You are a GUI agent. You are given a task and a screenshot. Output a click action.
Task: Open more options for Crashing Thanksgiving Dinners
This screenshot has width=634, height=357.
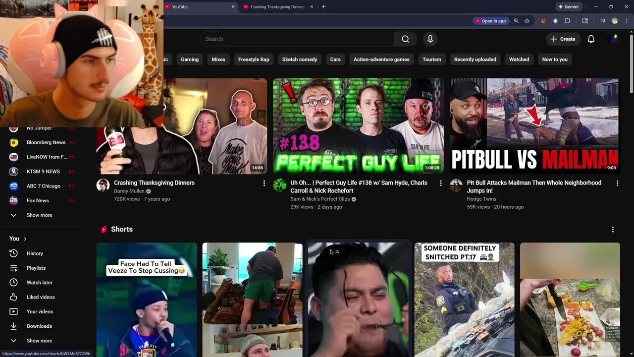(x=264, y=183)
